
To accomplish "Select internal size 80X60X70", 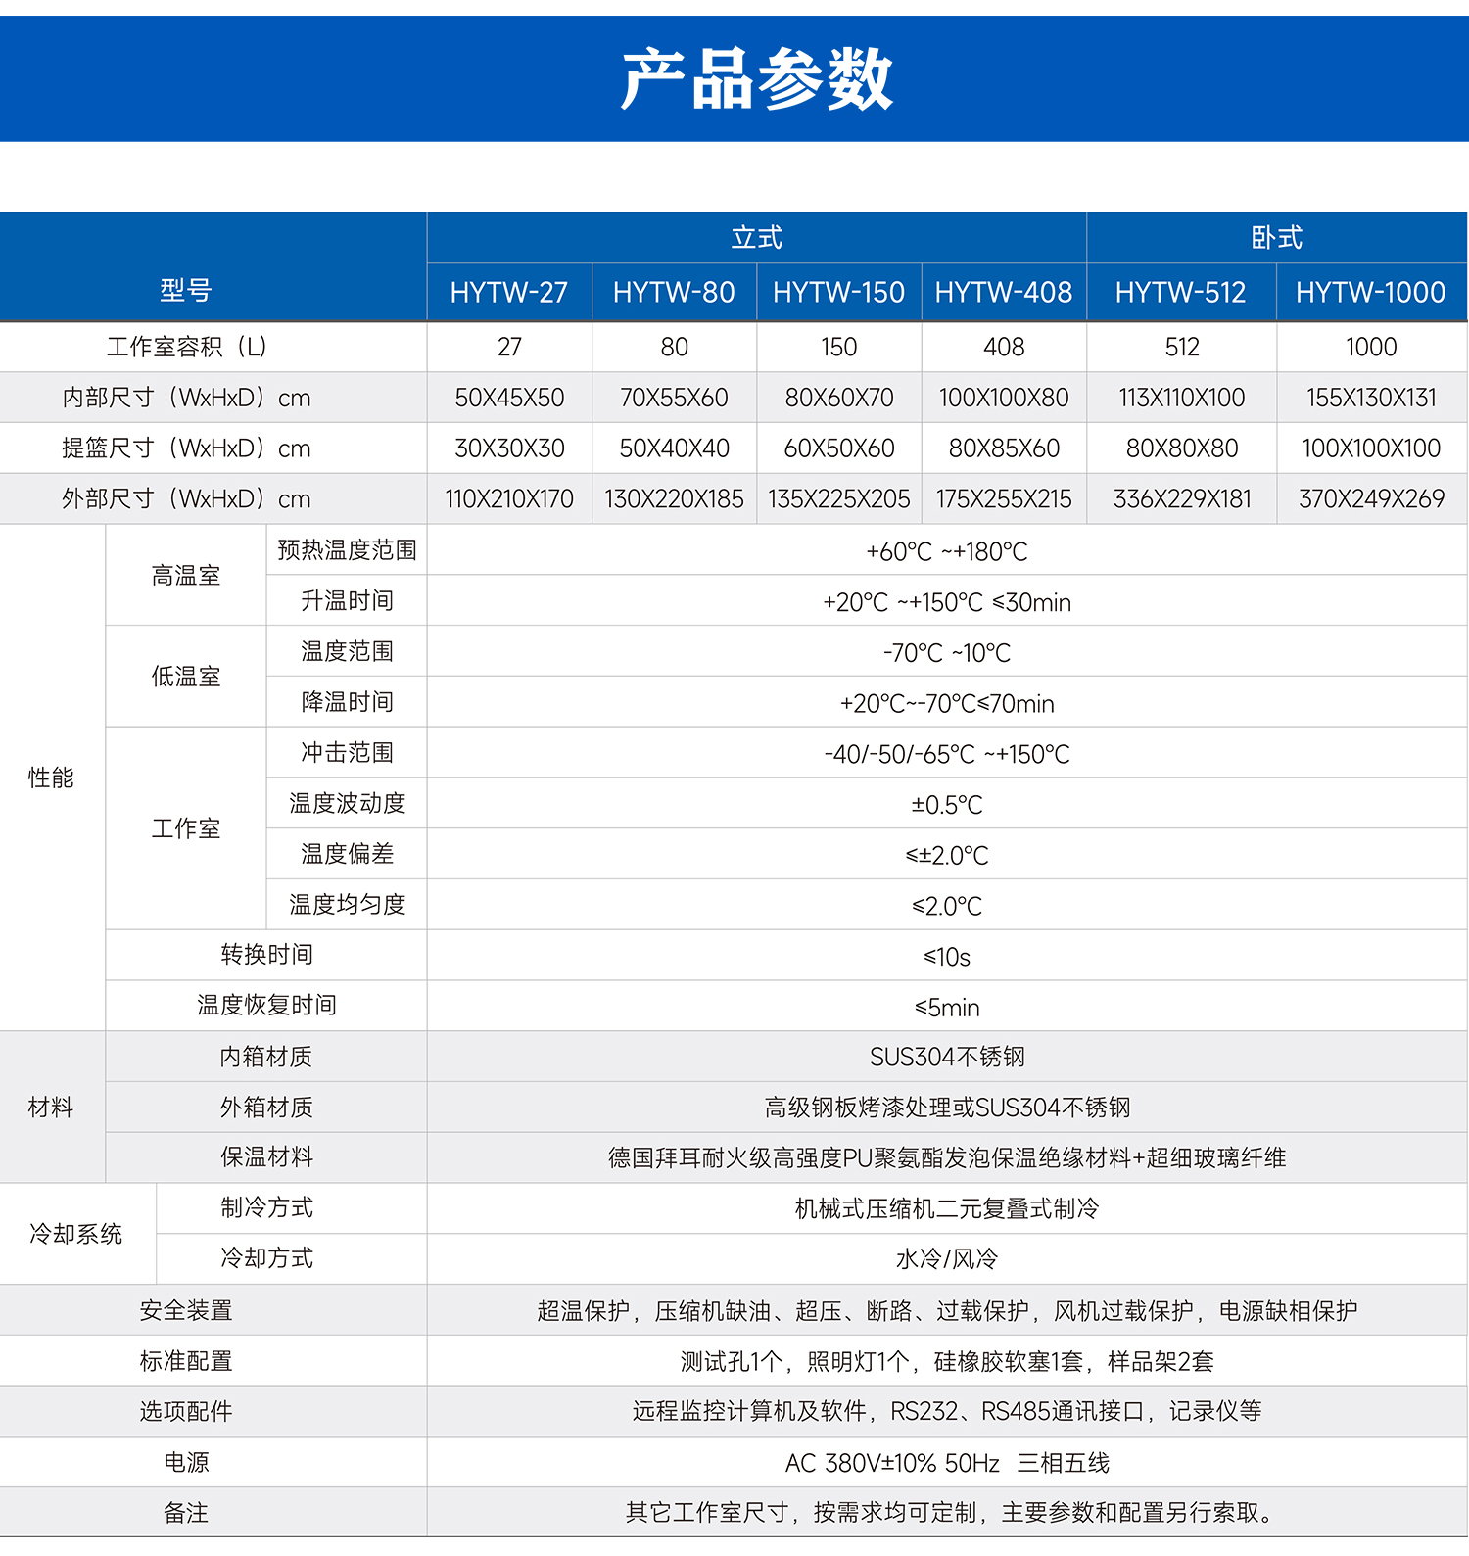I will point(839,398).
